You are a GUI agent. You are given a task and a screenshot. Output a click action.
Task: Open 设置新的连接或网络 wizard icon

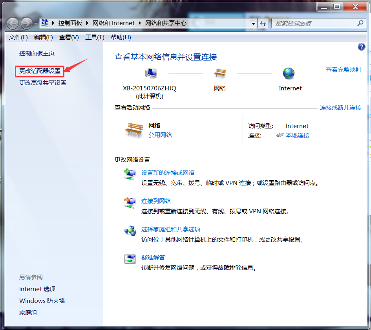(130, 174)
